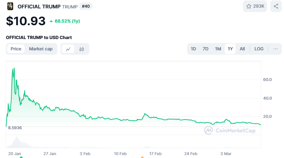Click the 3 Mar date label

pyautogui.click(x=226, y=154)
